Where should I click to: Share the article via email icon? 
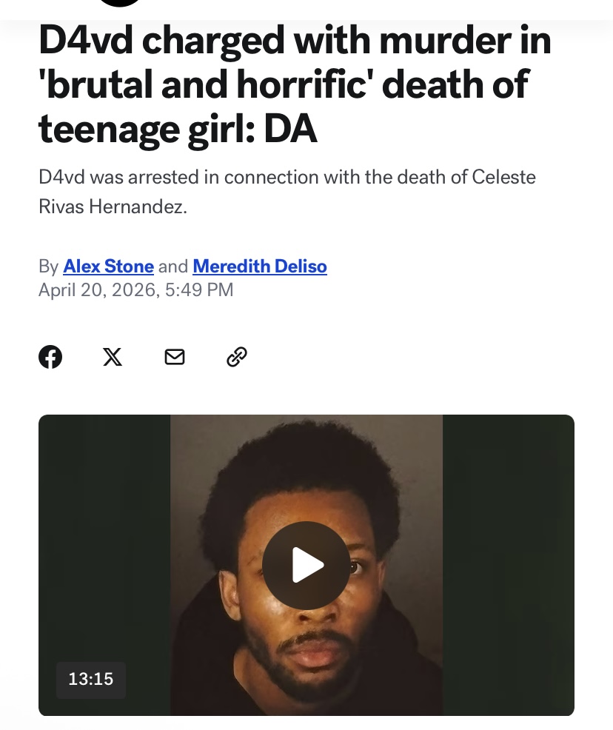click(x=175, y=357)
